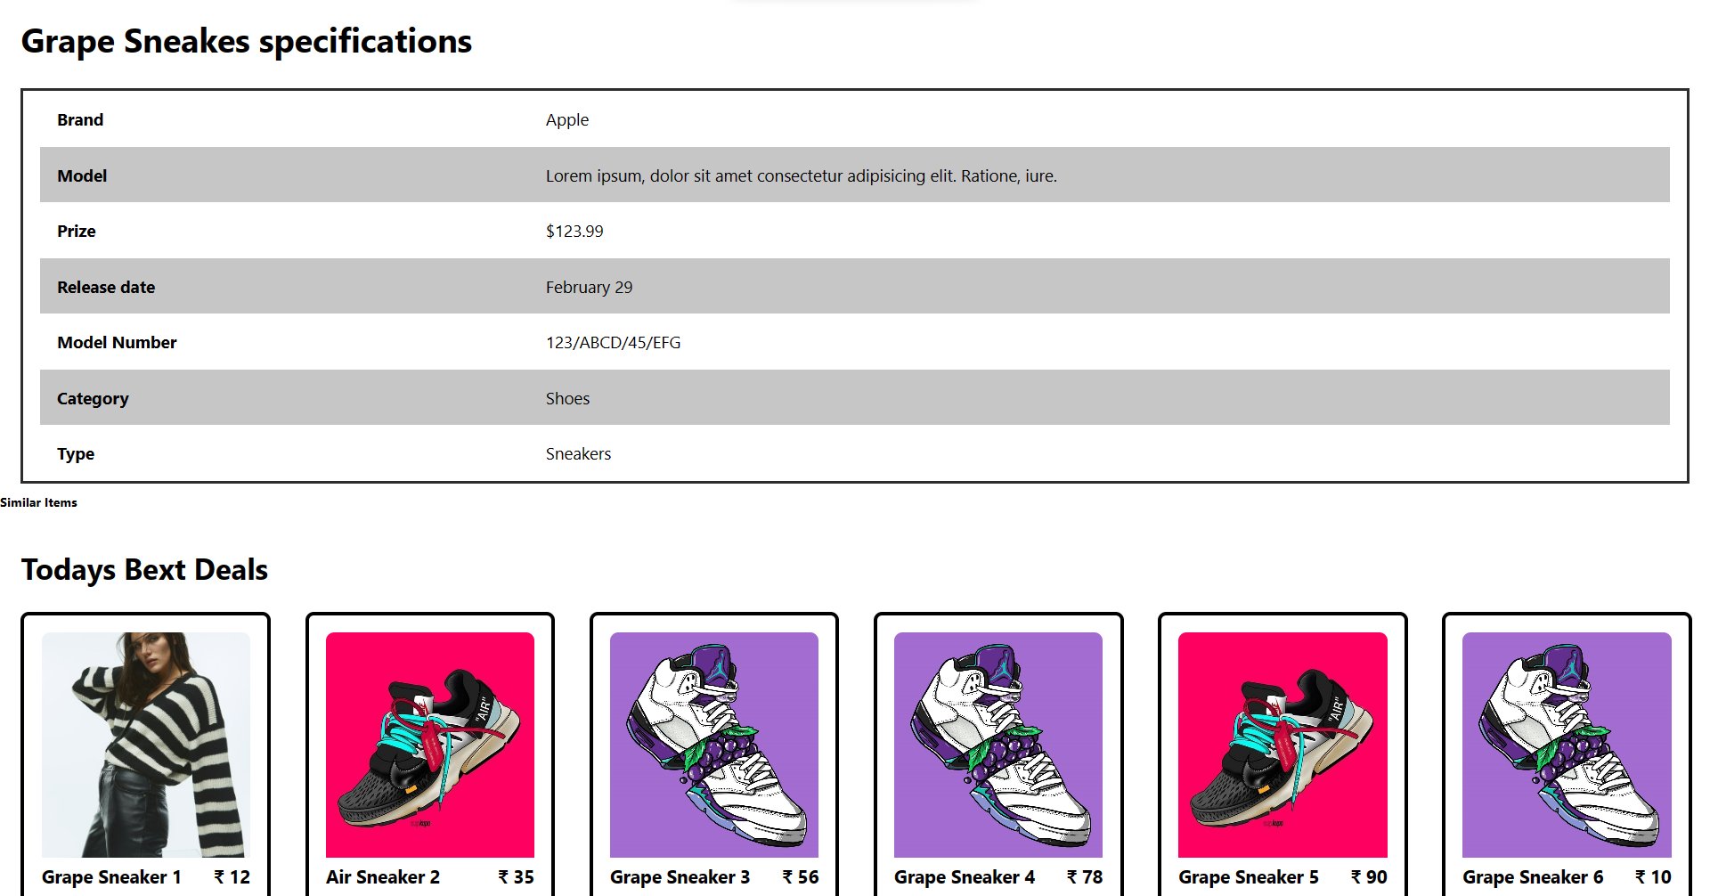The image size is (1710, 896).
Task: Click the Model row lorem ipsum text
Action: [x=801, y=175]
